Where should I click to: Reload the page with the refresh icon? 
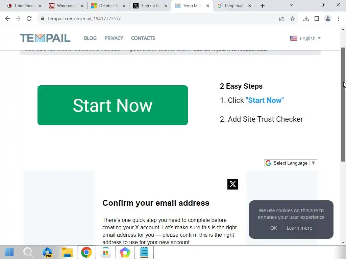tap(29, 19)
